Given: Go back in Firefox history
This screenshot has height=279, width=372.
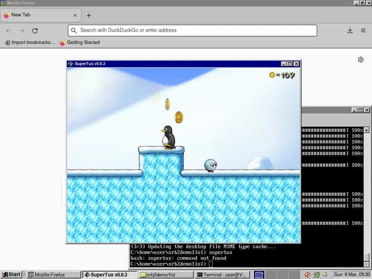Looking at the screenshot, I should point(9,31).
